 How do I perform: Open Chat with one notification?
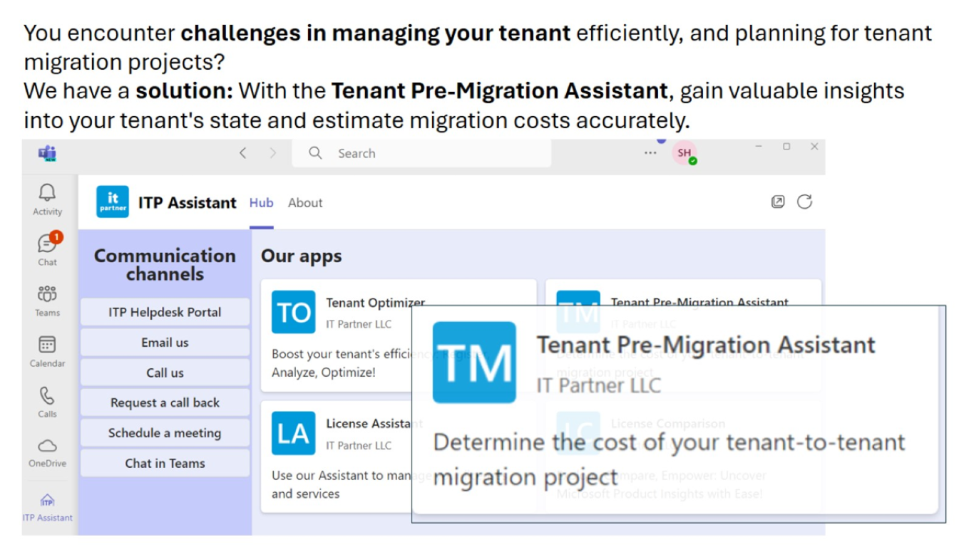48,243
